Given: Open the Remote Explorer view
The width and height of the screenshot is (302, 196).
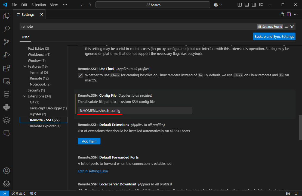Looking at the screenshot, I should [6, 81].
